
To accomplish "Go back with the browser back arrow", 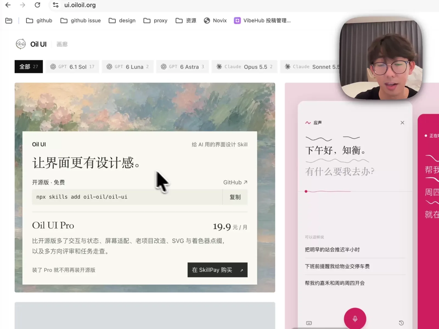I will [8, 5].
